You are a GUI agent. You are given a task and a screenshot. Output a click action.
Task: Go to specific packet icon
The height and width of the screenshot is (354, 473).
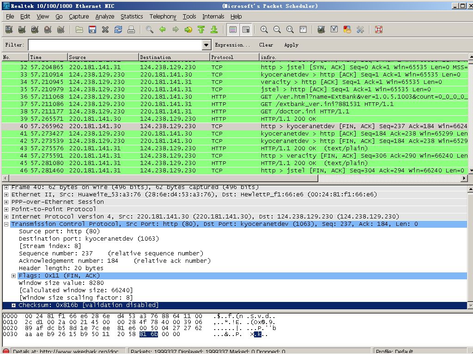(188, 29)
